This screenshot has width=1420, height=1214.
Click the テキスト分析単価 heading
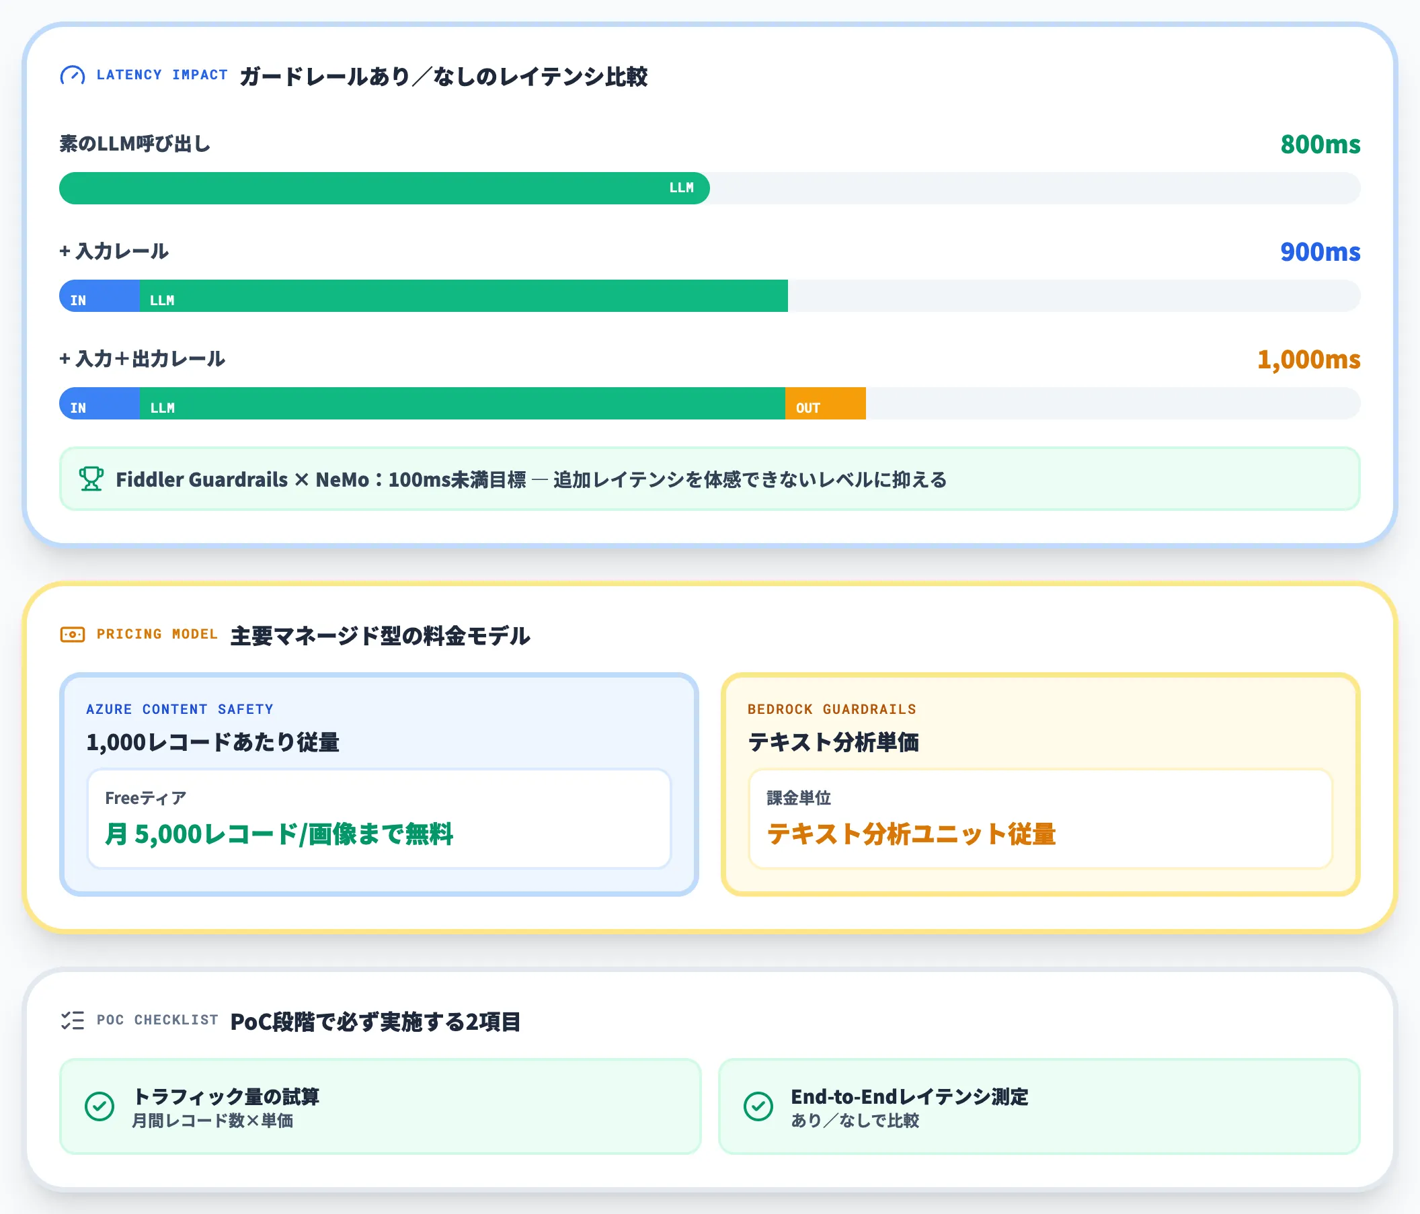[x=832, y=742]
